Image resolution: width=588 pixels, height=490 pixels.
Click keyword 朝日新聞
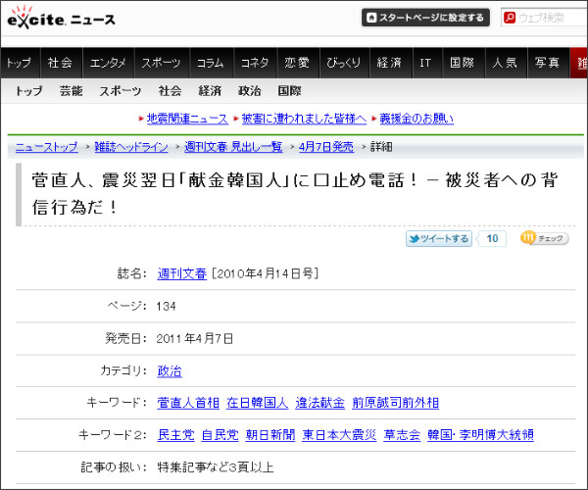coord(270,435)
